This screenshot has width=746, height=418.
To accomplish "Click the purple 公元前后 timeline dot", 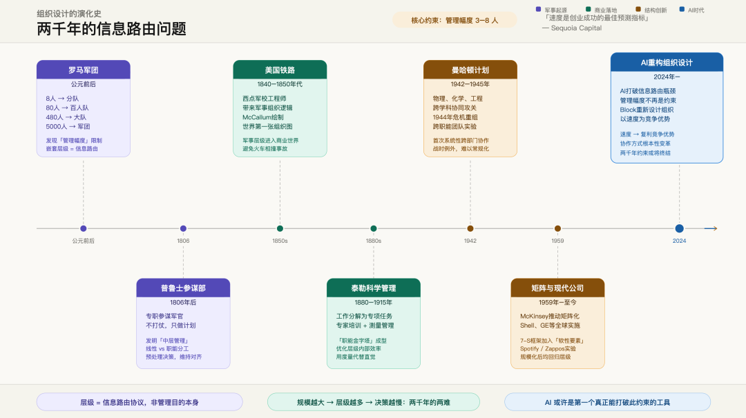I will point(84,228).
